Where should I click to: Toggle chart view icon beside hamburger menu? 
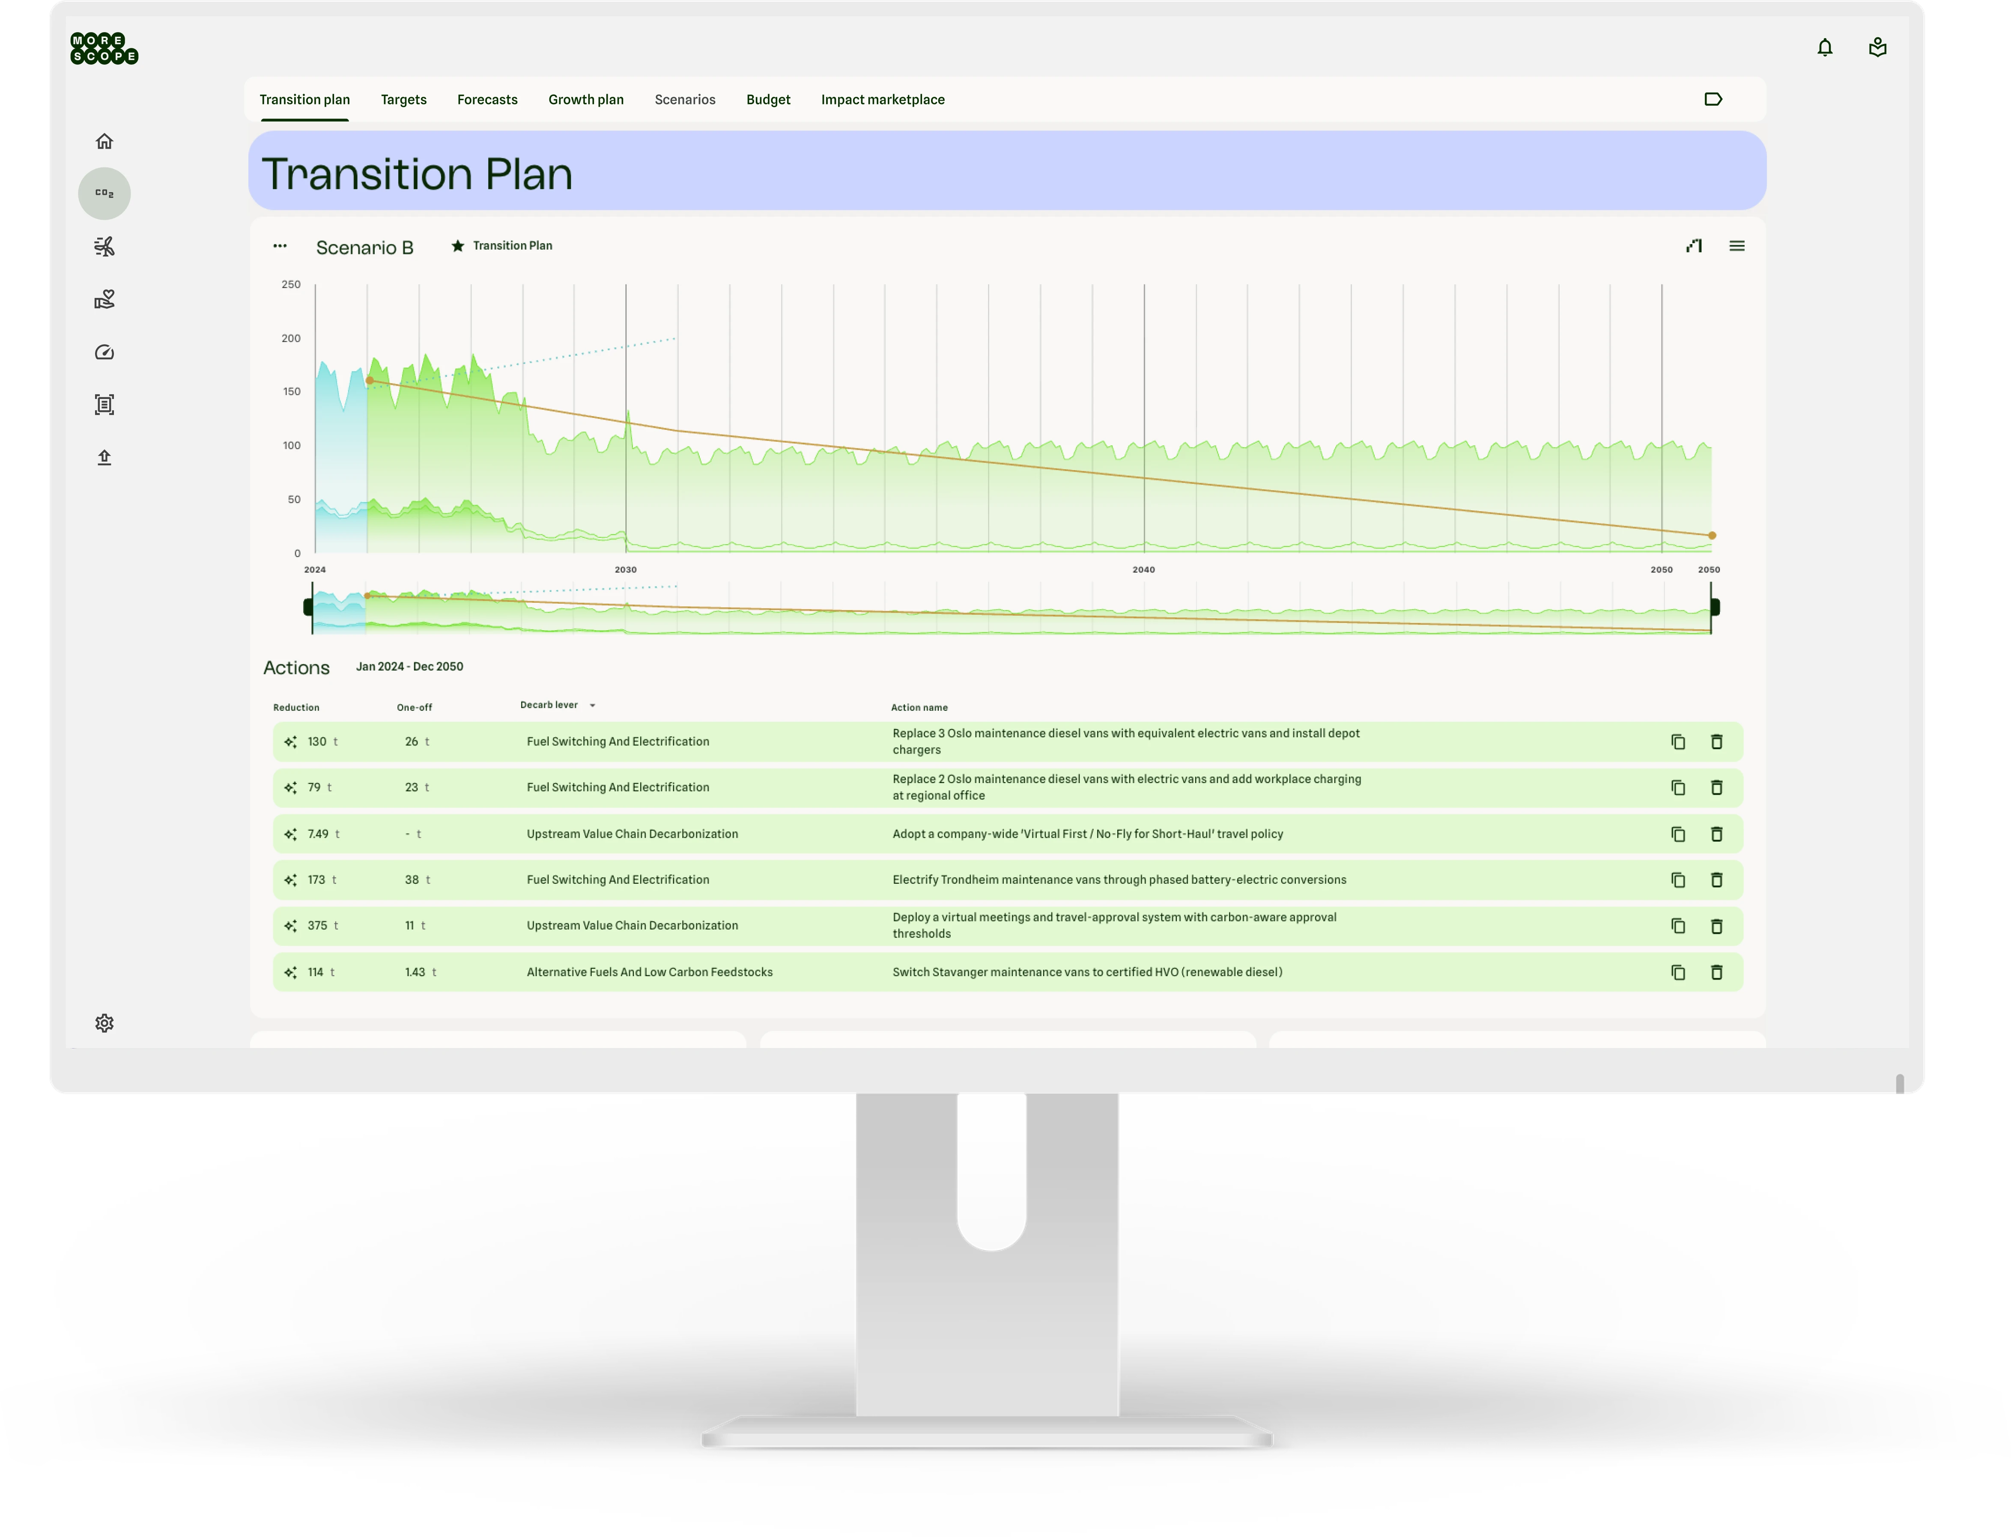[1694, 245]
